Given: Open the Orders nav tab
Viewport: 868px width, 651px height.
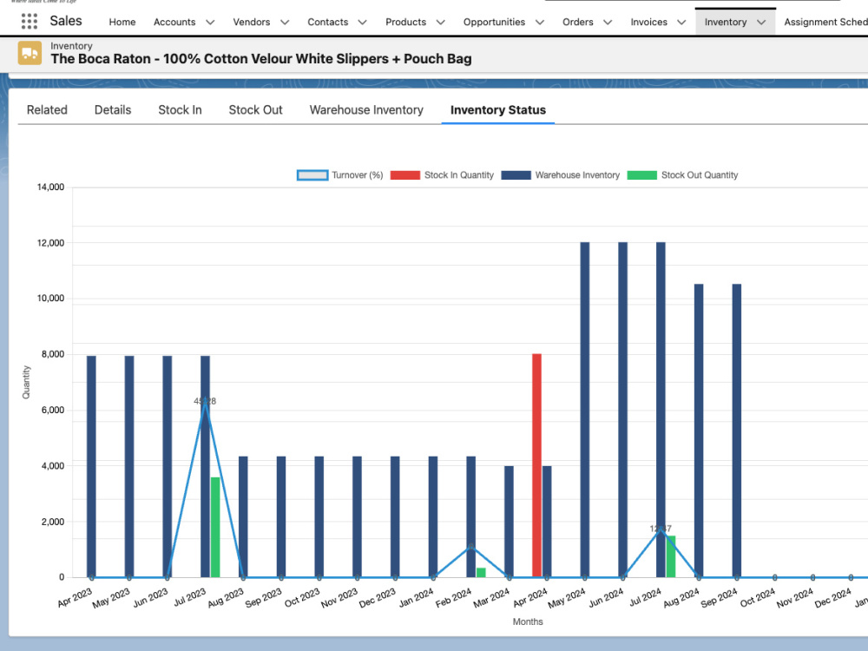Looking at the screenshot, I should click(x=578, y=23).
